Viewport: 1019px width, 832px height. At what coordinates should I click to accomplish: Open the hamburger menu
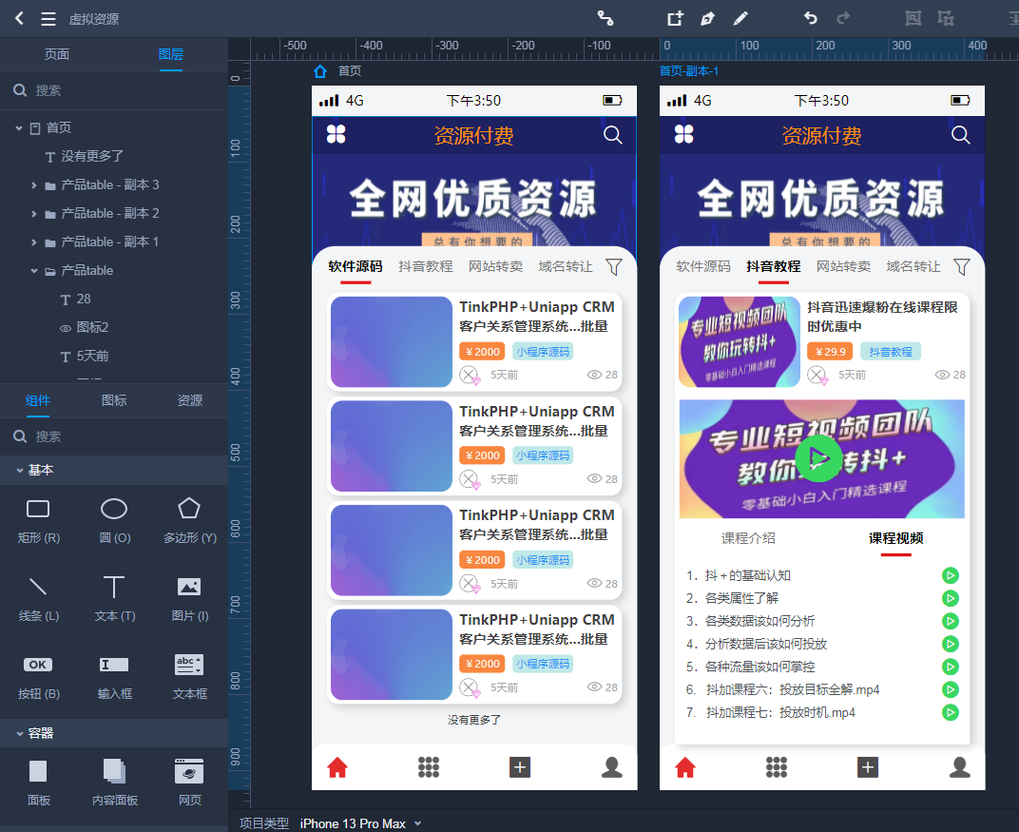[48, 19]
